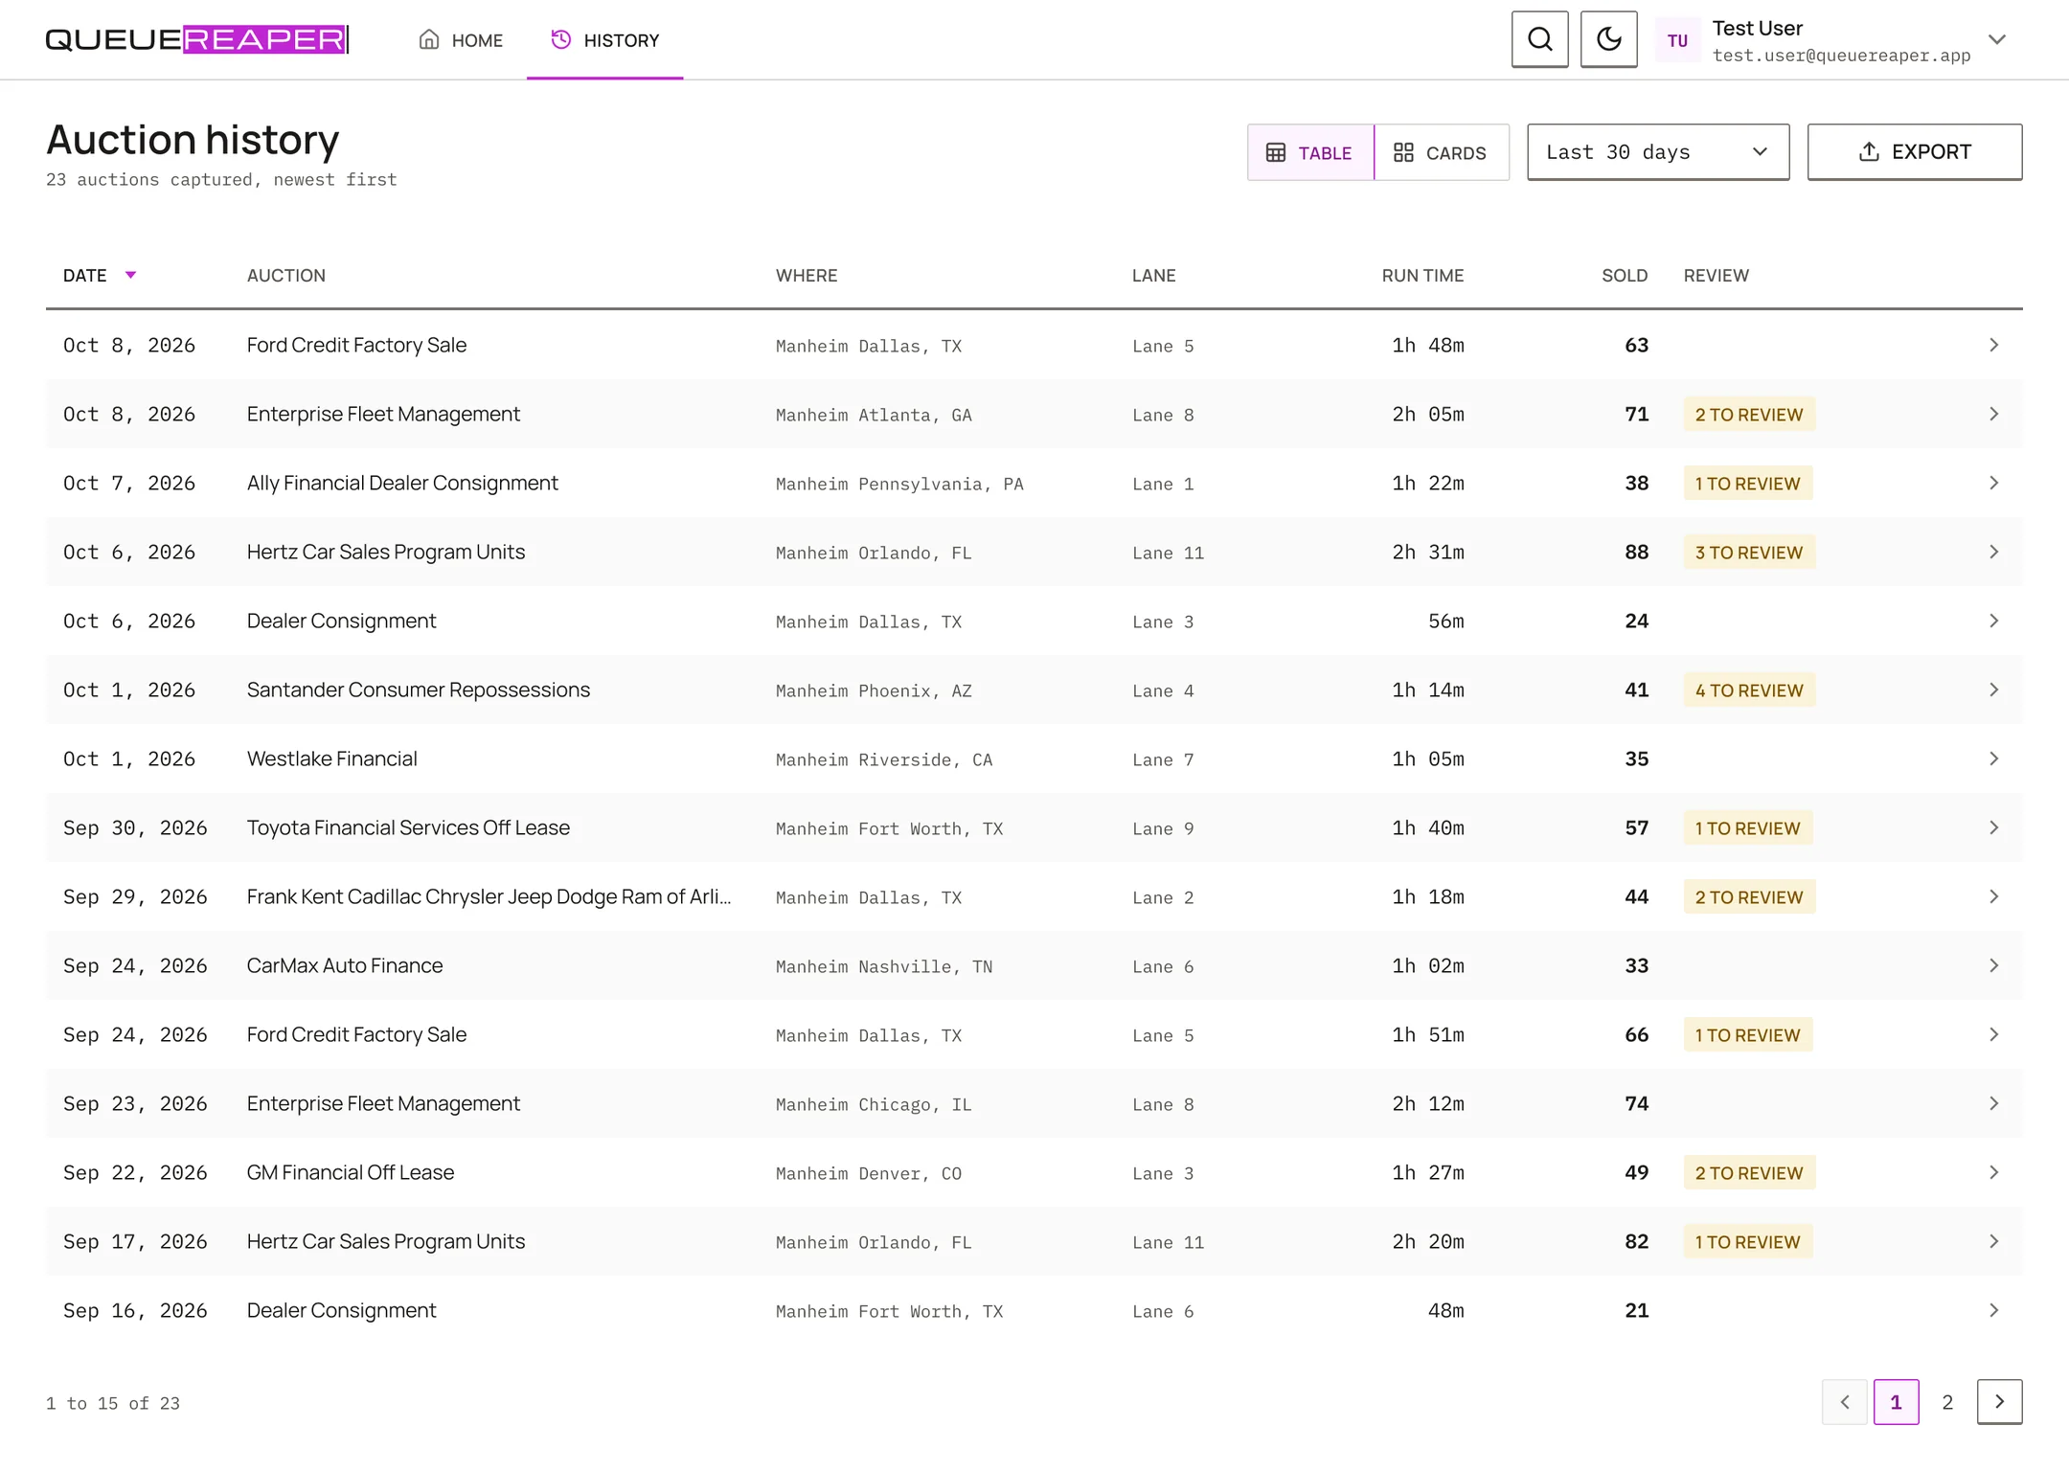
Task: Click Manheim Nashville, TN location cell
Action: coord(884,966)
